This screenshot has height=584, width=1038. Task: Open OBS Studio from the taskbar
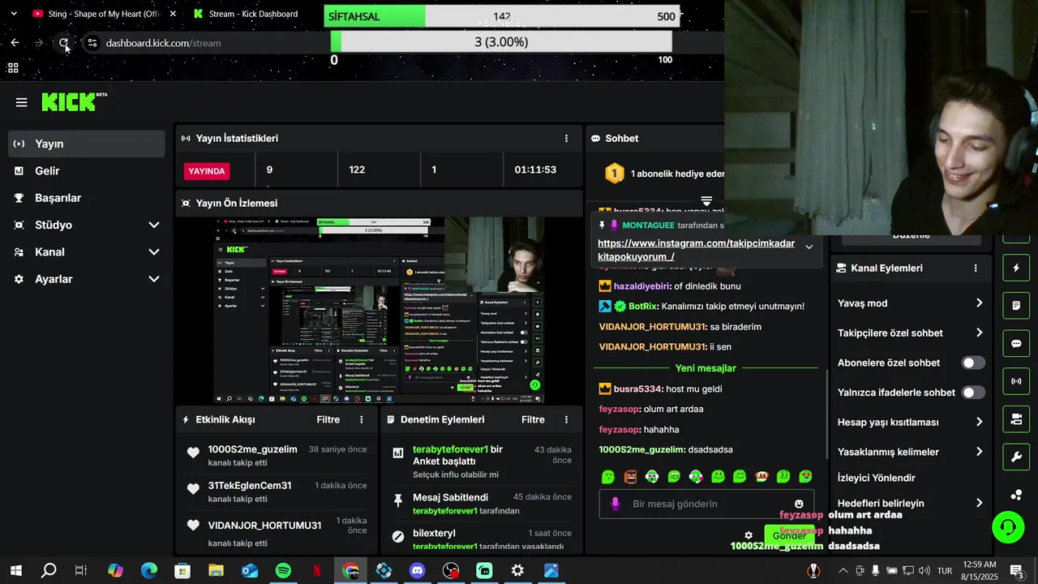(451, 571)
